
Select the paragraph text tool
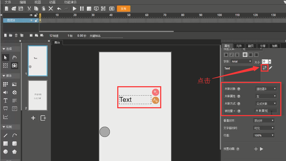point(14,100)
